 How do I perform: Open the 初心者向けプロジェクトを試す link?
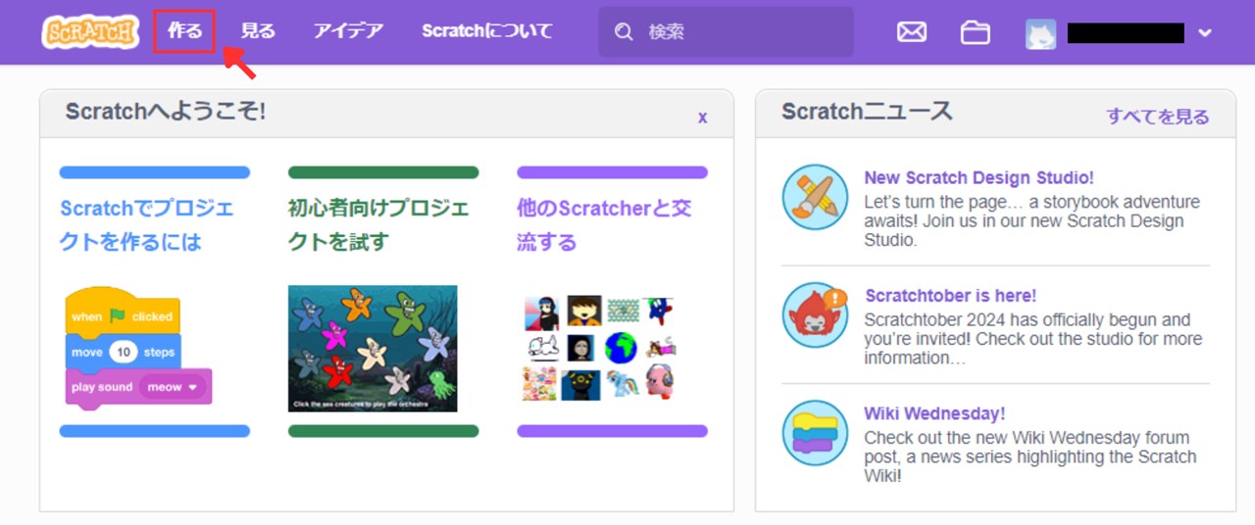click(x=378, y=224)
